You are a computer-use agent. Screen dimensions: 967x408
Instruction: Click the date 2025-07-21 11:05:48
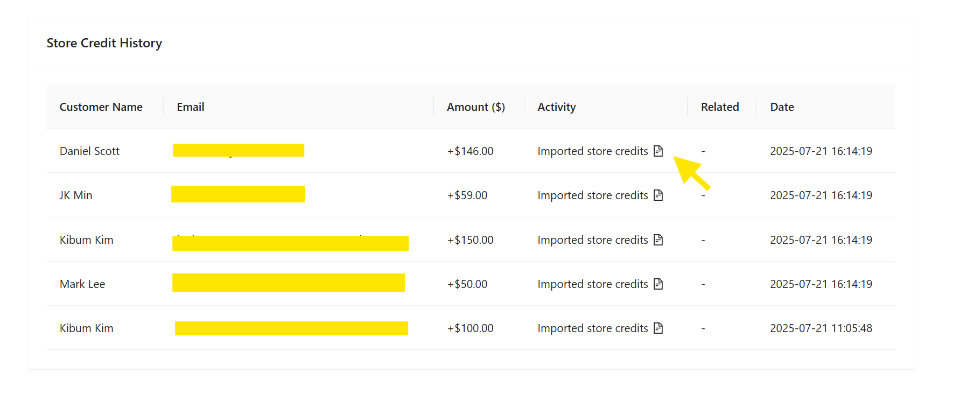(821, 328)
